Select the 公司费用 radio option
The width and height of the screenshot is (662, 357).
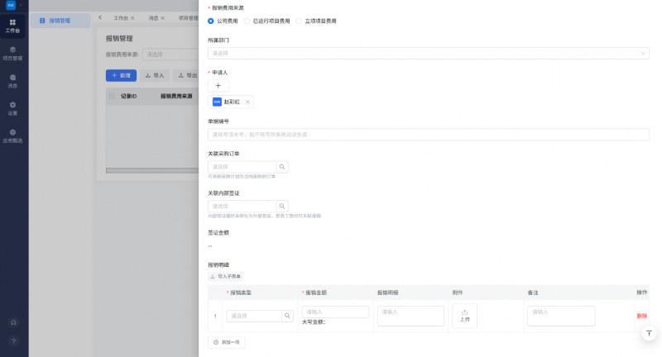click(x=211, y=21)
